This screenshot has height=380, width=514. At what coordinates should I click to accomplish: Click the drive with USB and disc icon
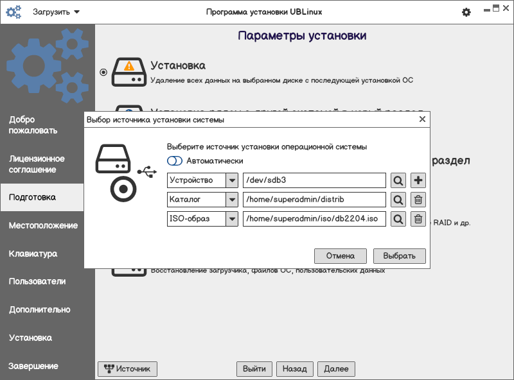point(125,173)
